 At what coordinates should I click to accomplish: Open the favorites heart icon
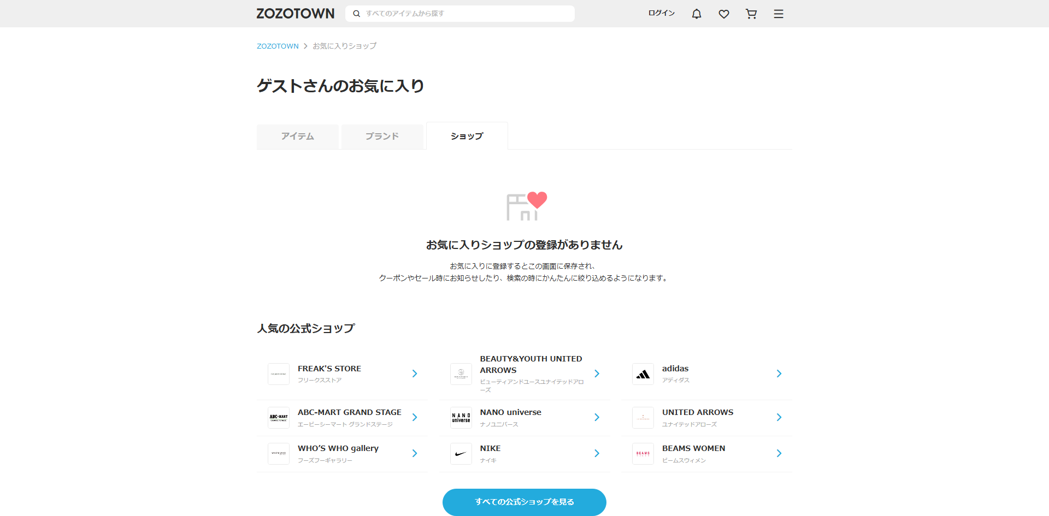point(724,14)
